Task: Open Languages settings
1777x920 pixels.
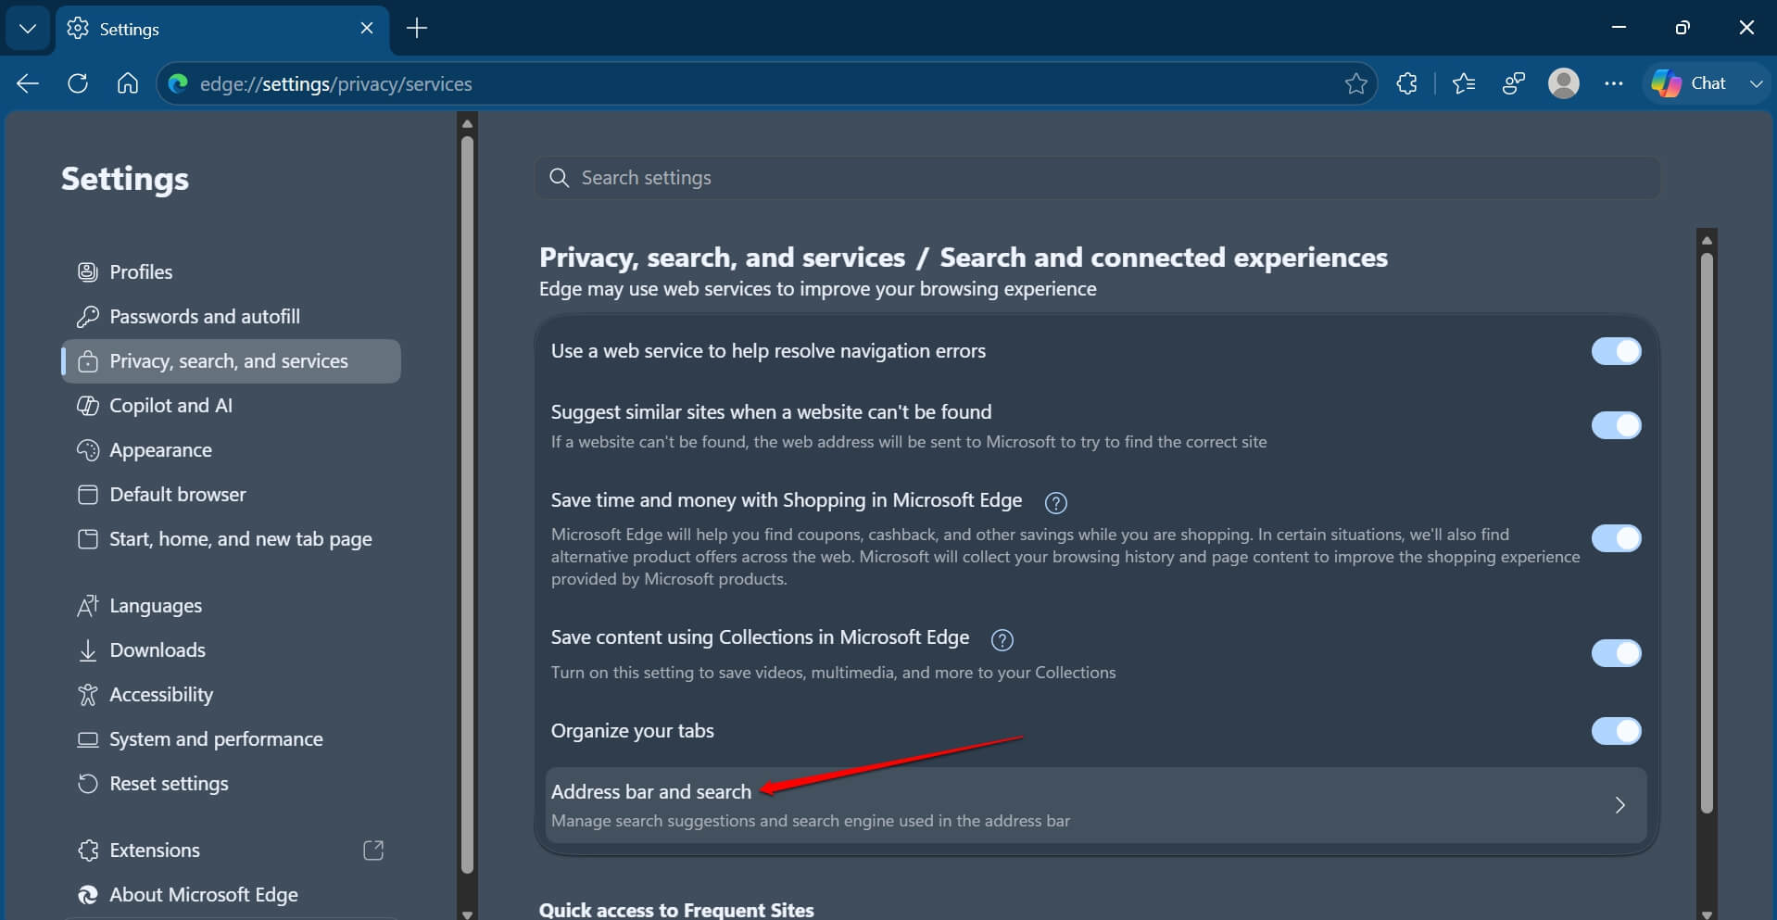Action: point(231,605)
